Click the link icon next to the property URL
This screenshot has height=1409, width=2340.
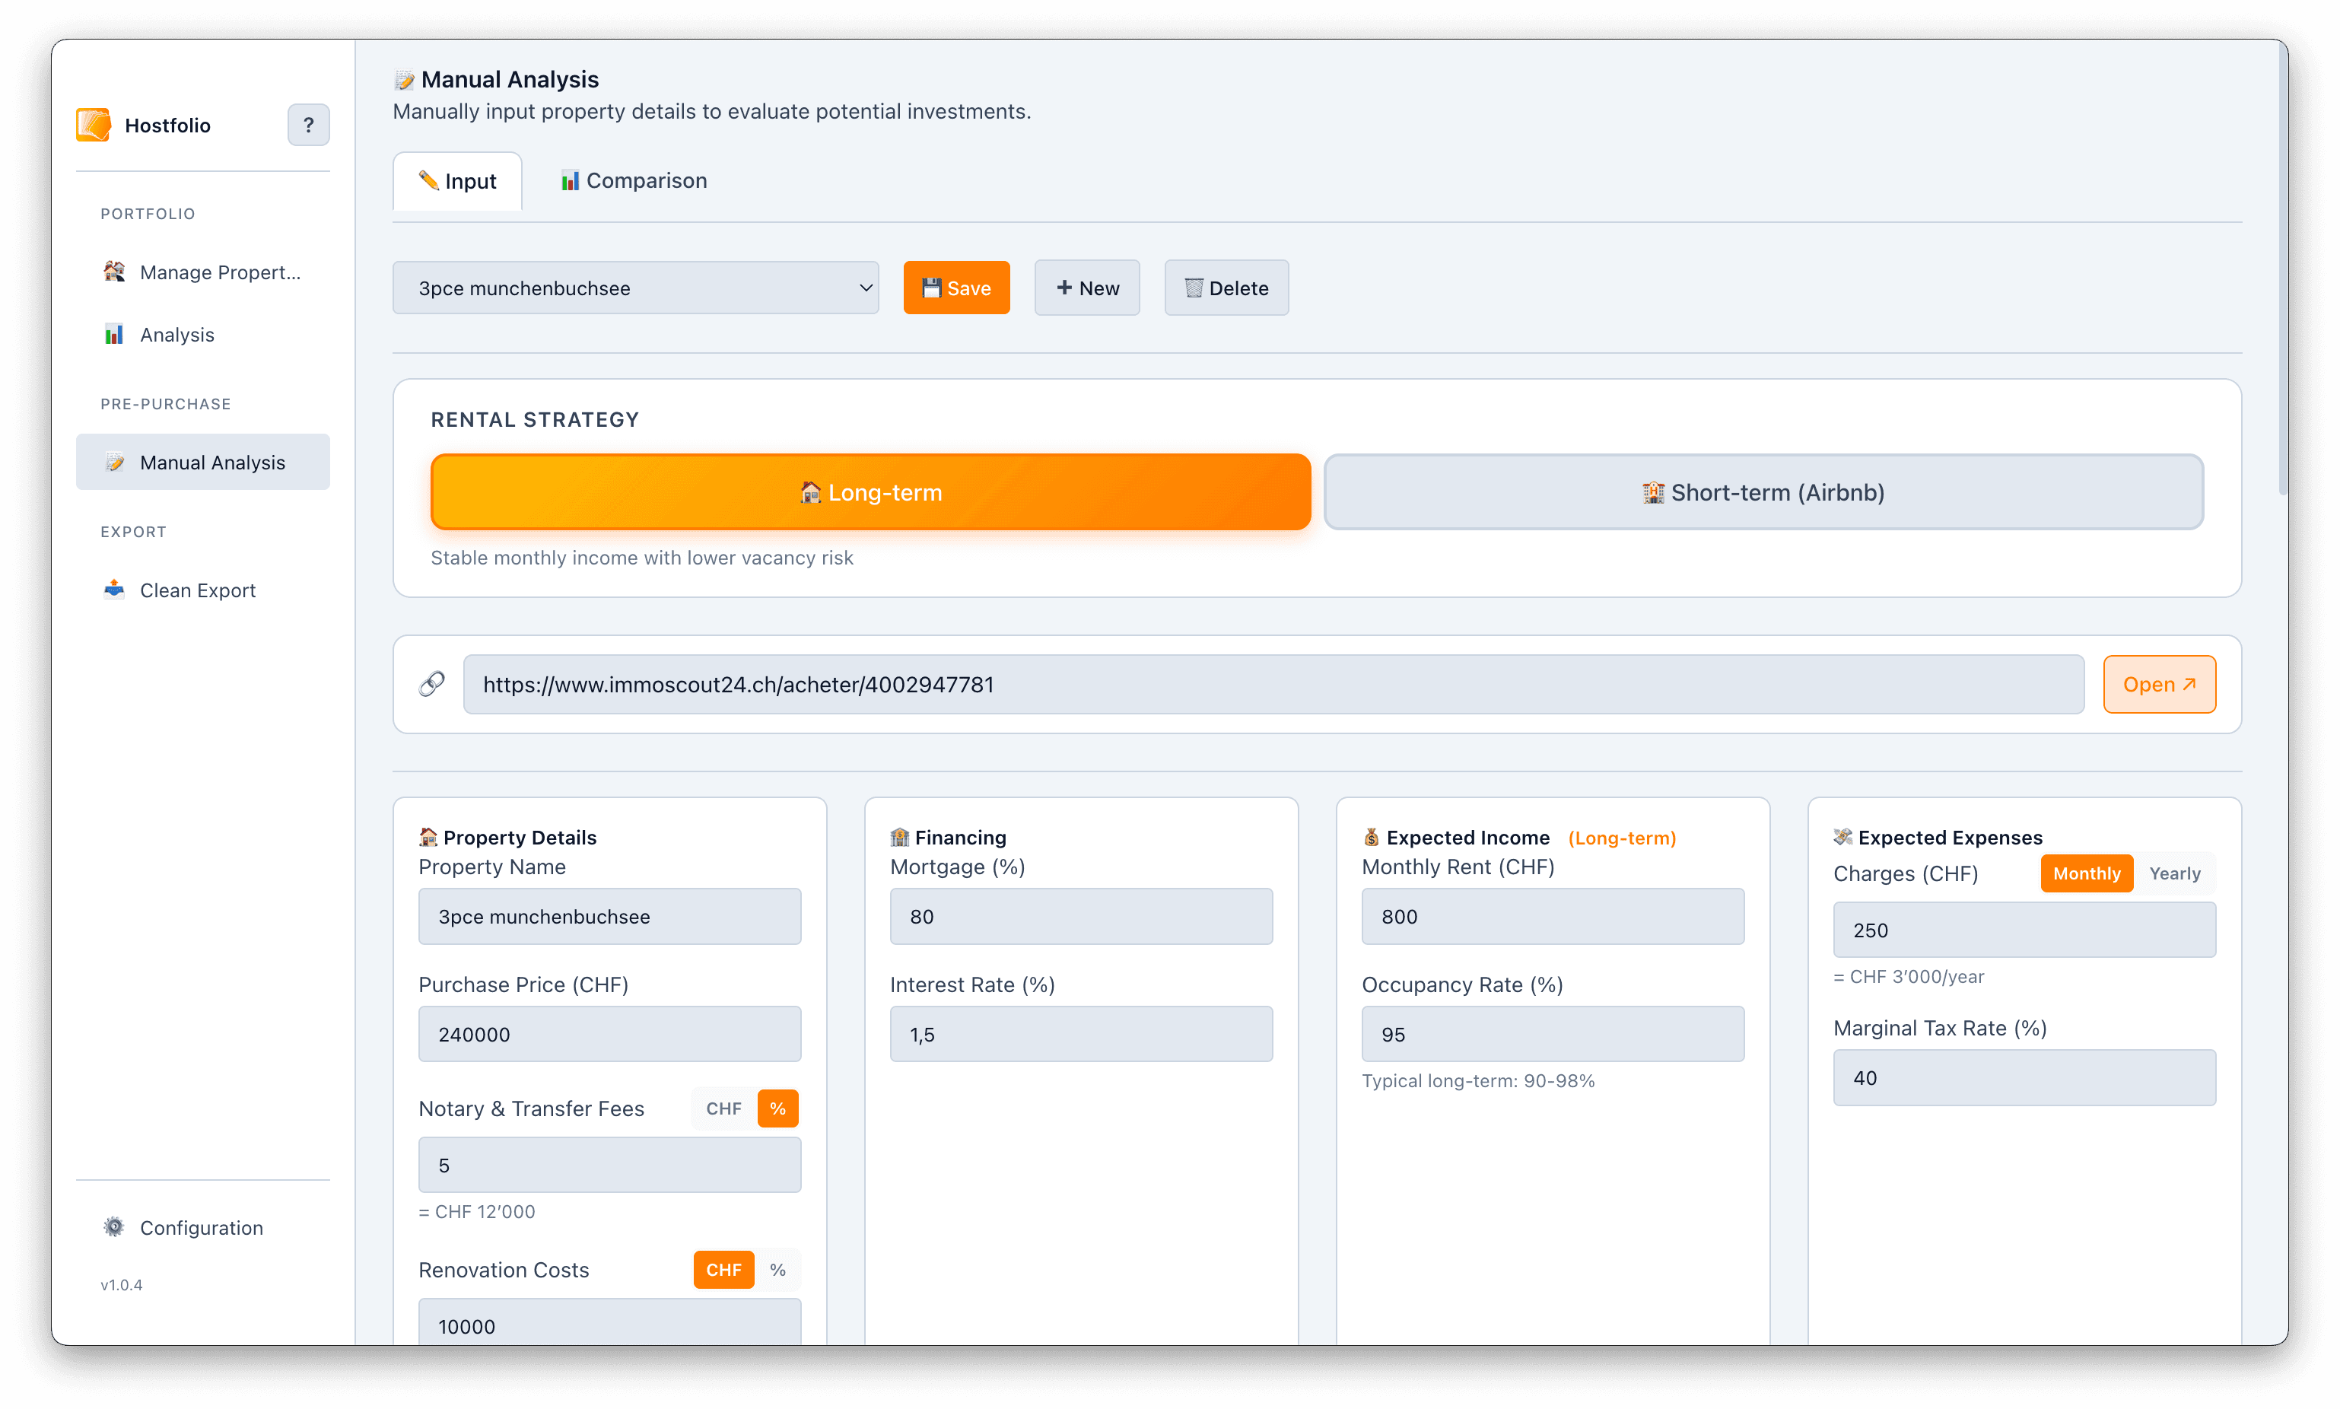432,684
